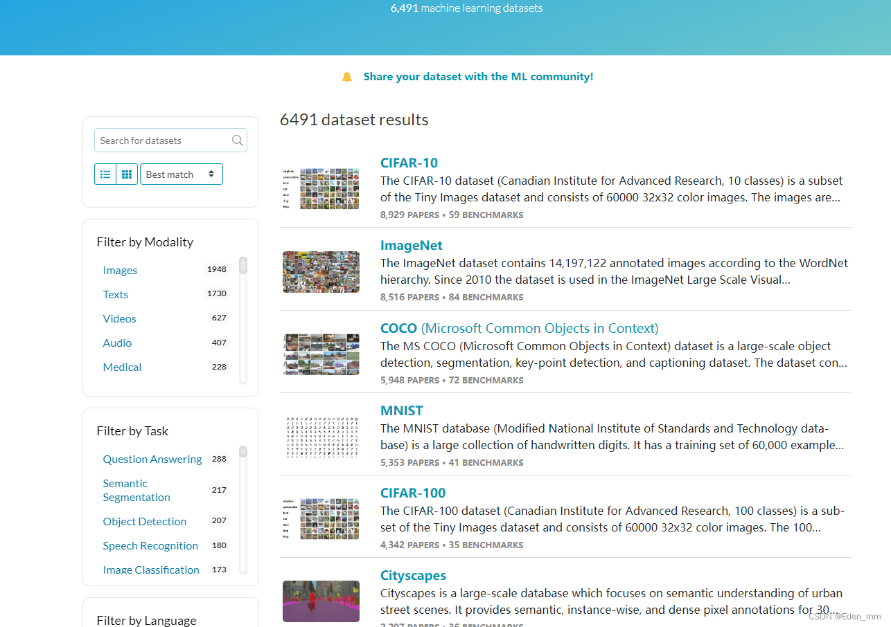The height and width of the screenshot is (627, 891).
Task: Filter by Medical modality
Action: [x=122, y=367]
